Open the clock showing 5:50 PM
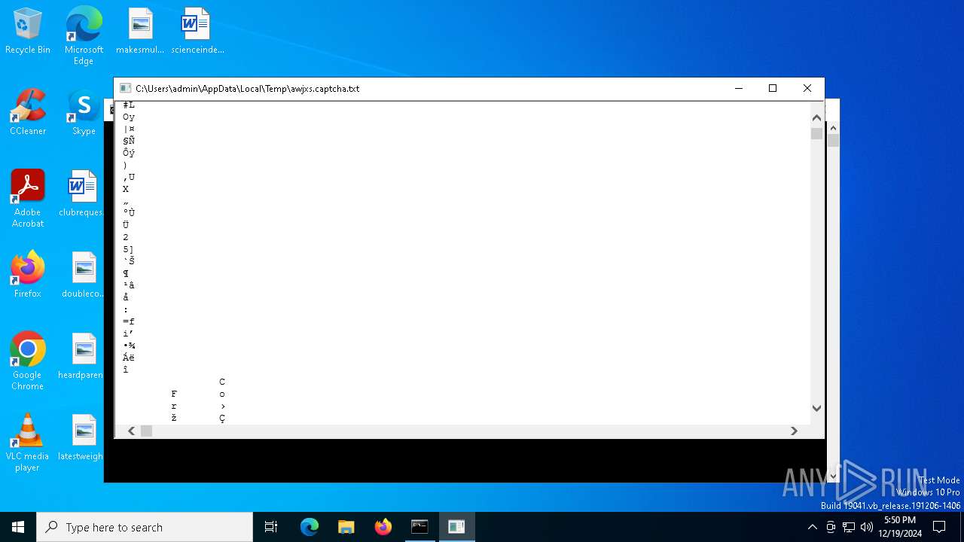Image resolution: width=964 pixels, height=542 pixels. tap(900, 527)
